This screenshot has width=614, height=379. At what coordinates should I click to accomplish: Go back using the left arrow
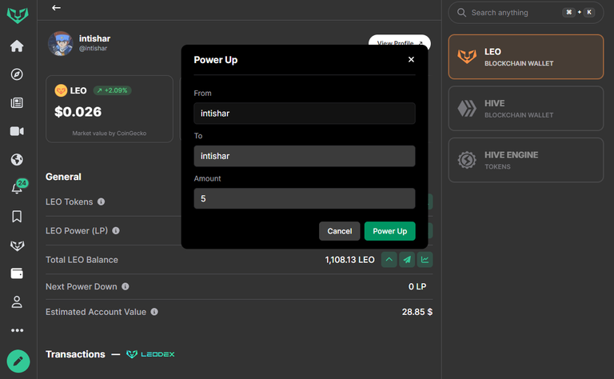tap(57, 8)
